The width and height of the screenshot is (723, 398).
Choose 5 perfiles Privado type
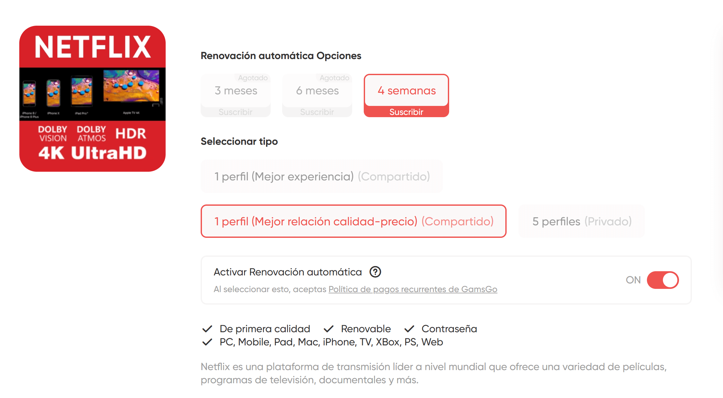click(582, 221)
